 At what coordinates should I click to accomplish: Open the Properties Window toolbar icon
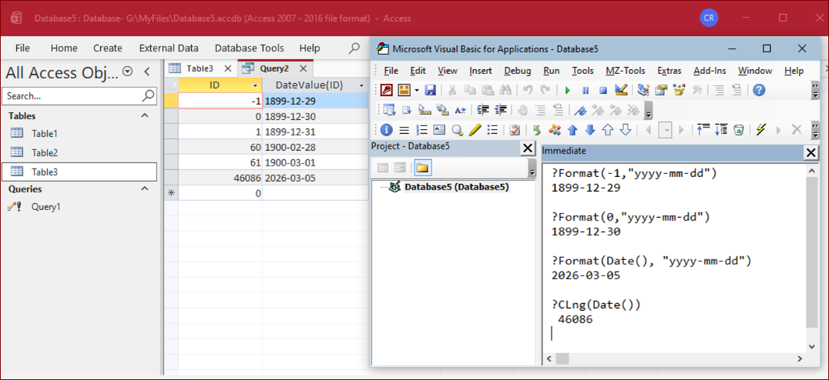tap(661, 90)
